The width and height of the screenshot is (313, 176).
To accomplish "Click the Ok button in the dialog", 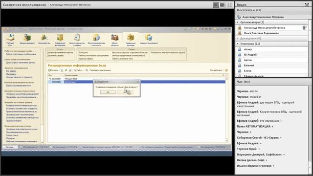I will (108, 92).
